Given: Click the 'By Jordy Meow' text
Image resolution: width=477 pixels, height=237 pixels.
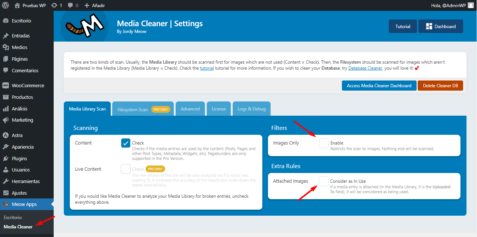Looking at the screenshot, I should pos(132,31).
